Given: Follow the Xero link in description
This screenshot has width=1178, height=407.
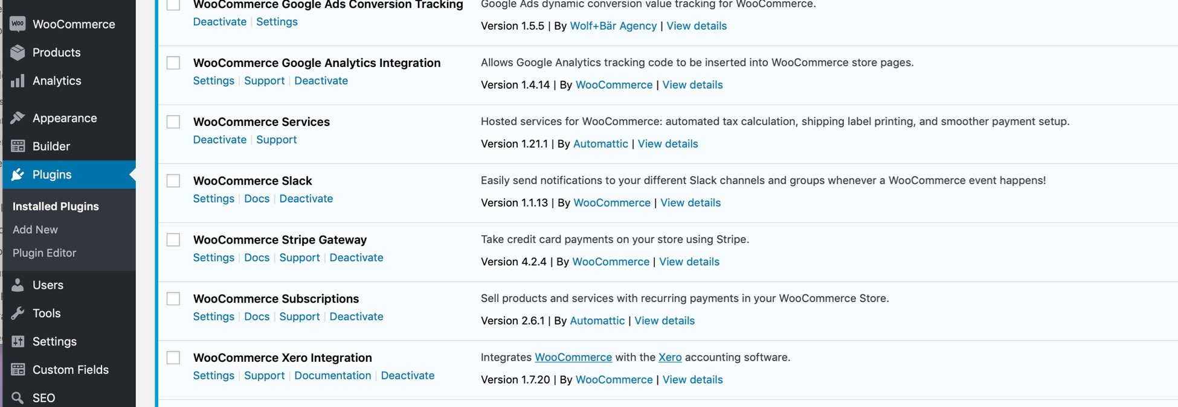Looking at the screenshot, I should click(x=670, y=358).
